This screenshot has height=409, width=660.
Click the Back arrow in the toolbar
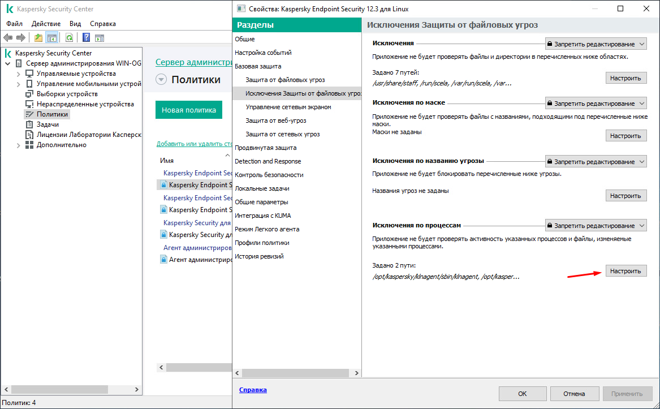[x=8, y=38]
